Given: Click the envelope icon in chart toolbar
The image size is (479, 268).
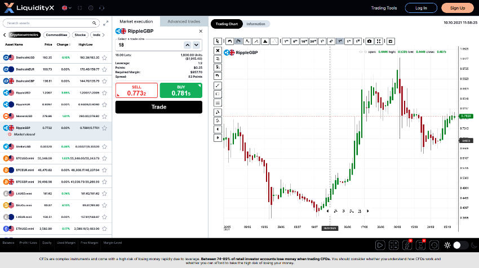Looking at the screenshot, I should pos(391,41).
